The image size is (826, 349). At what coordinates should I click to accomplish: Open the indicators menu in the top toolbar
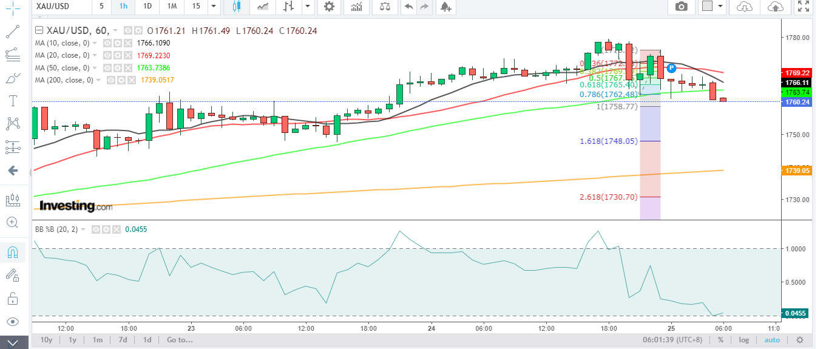[357, 7]
